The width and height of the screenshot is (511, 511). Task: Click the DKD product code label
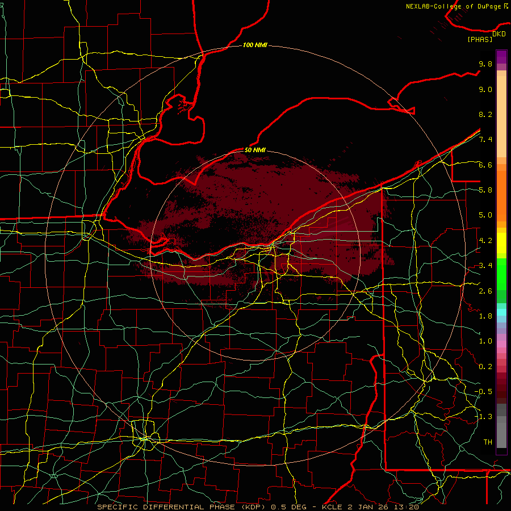tap(499, 34)
